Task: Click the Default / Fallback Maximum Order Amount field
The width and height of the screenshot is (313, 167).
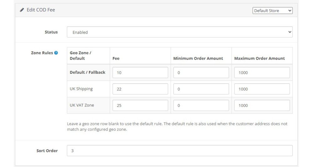Action: (262, 73)
